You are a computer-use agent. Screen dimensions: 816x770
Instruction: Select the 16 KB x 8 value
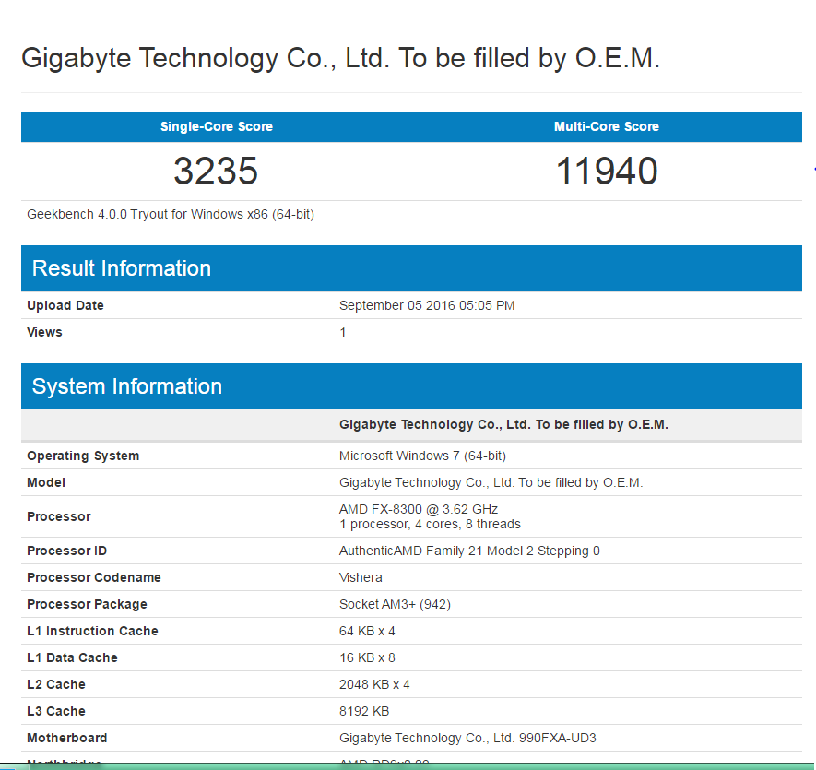[x=367, y=657]
